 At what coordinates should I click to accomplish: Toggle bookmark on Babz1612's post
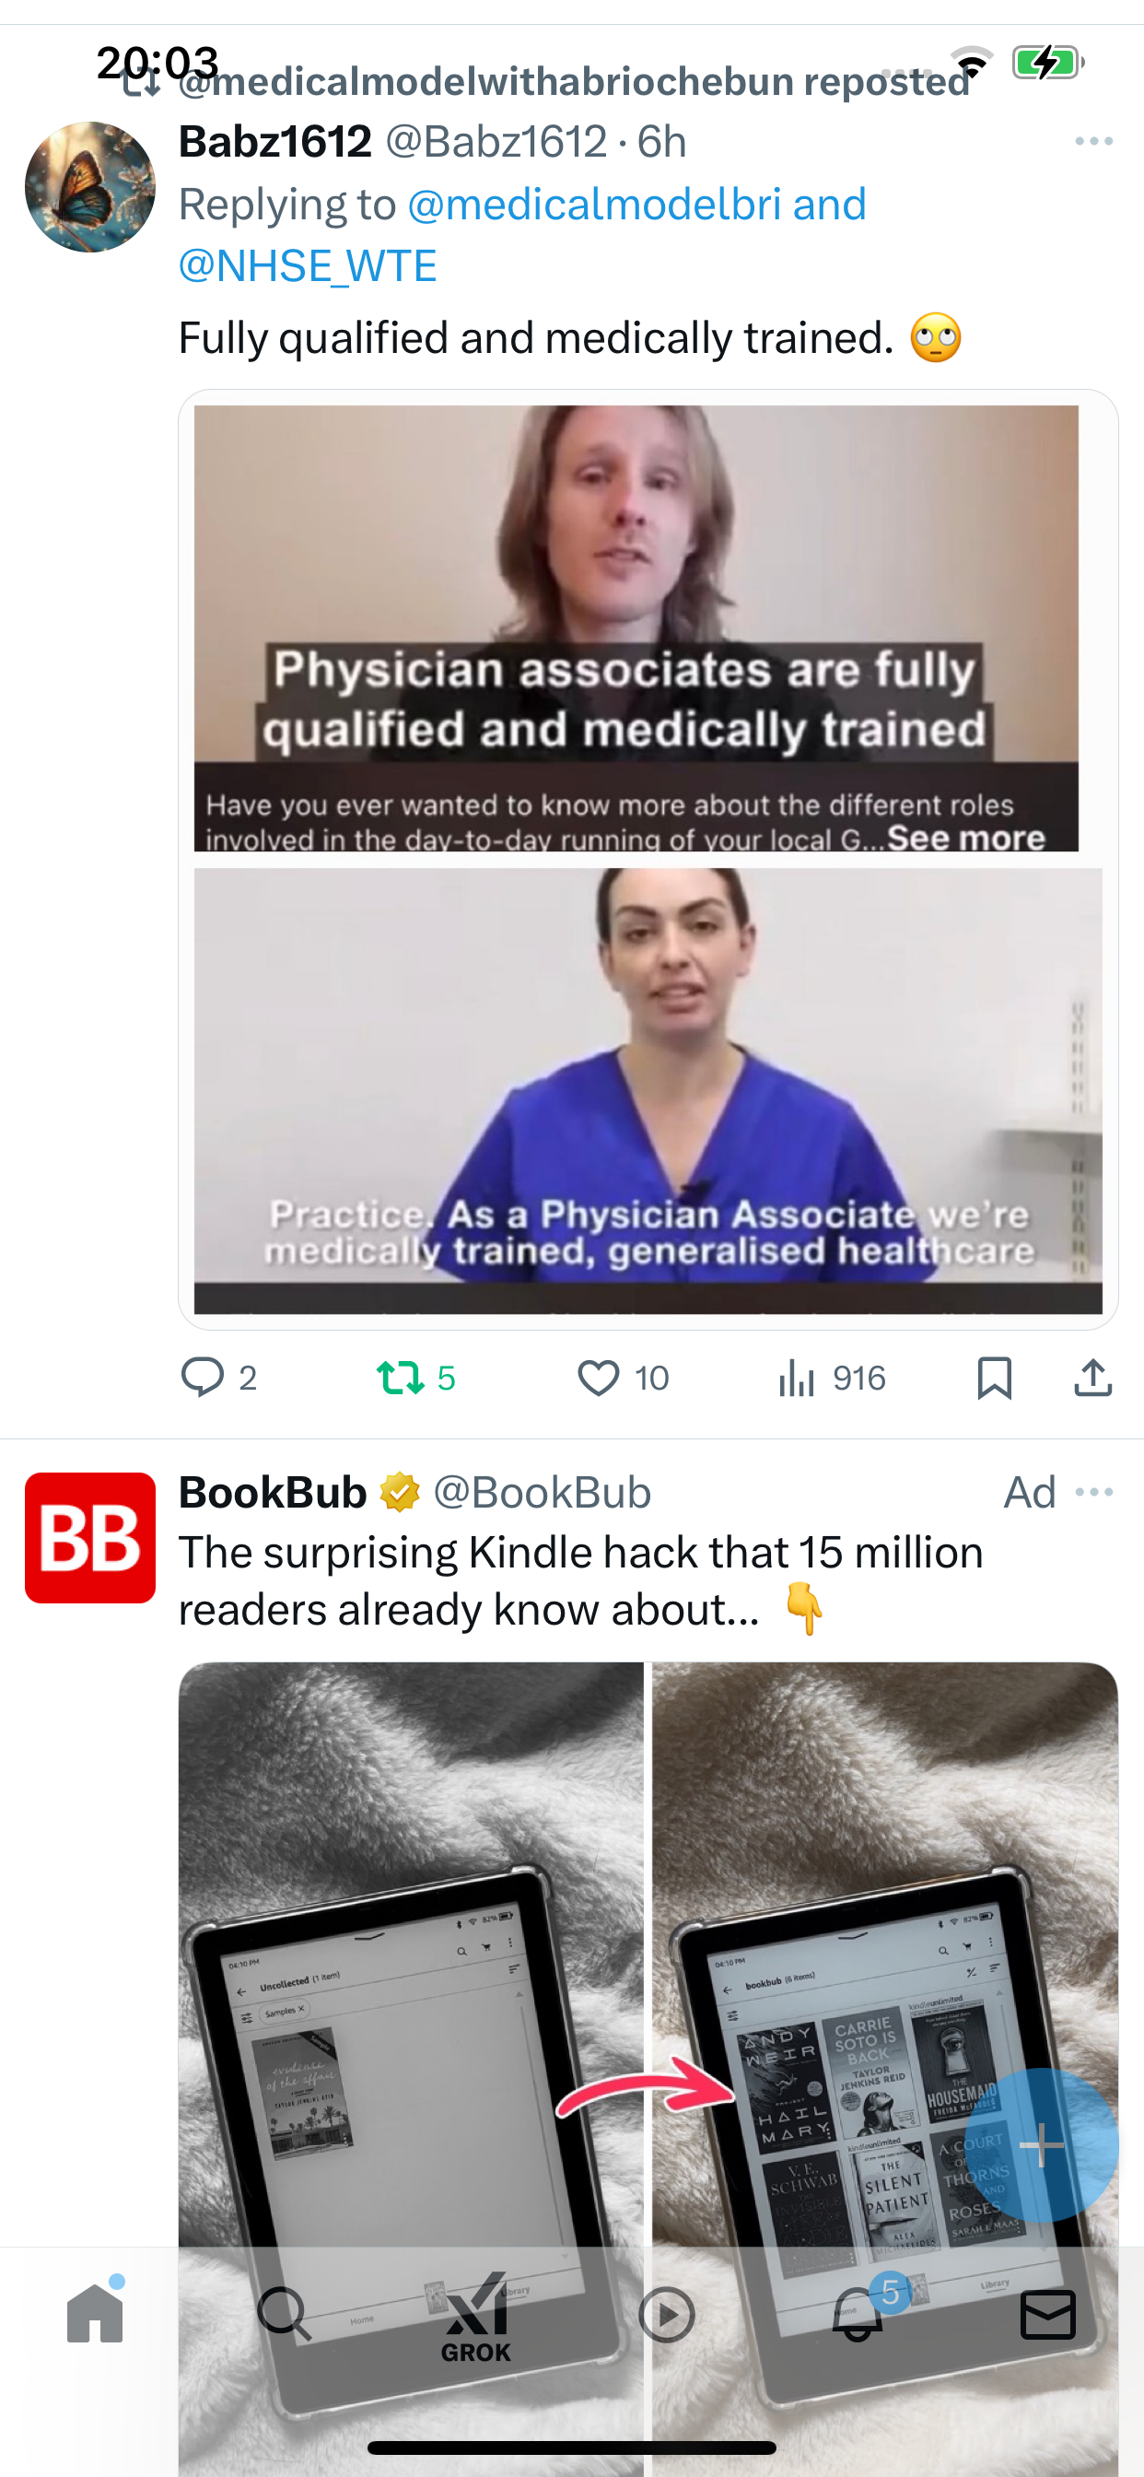pos(994,1378)
